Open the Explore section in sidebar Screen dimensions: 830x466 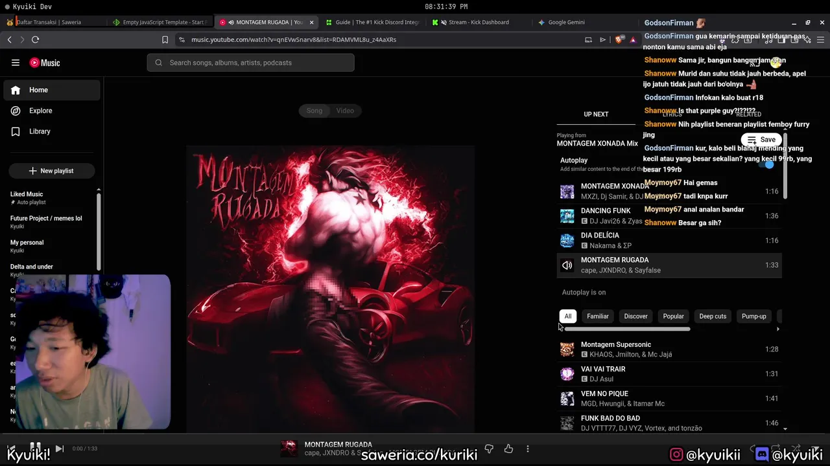(52, 111)
